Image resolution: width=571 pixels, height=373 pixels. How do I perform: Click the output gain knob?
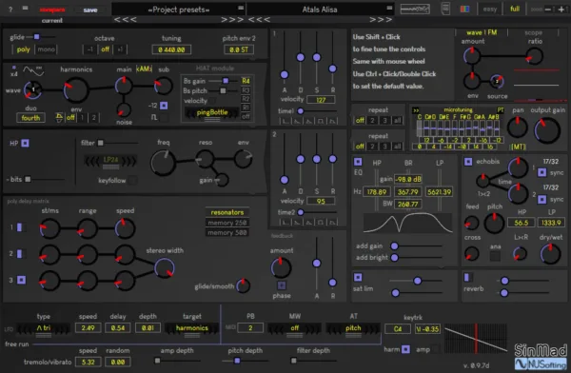(547, 130)
